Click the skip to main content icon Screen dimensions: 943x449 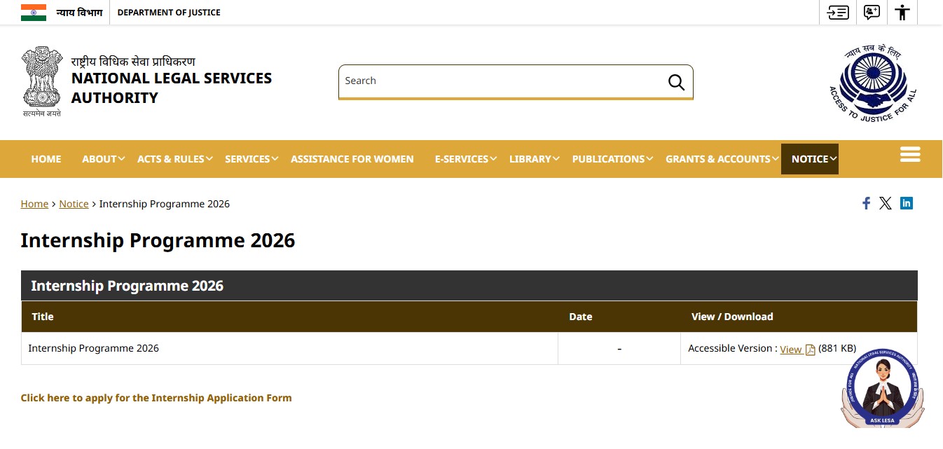click(x=837, y=12)
